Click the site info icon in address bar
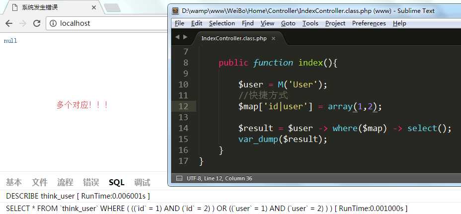This screenshot has height=214, width=461. (x=53, y=23)
